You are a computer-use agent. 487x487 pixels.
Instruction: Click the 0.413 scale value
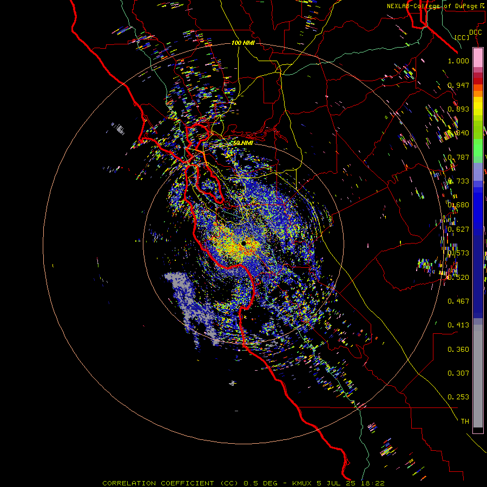tap(458, 325)
